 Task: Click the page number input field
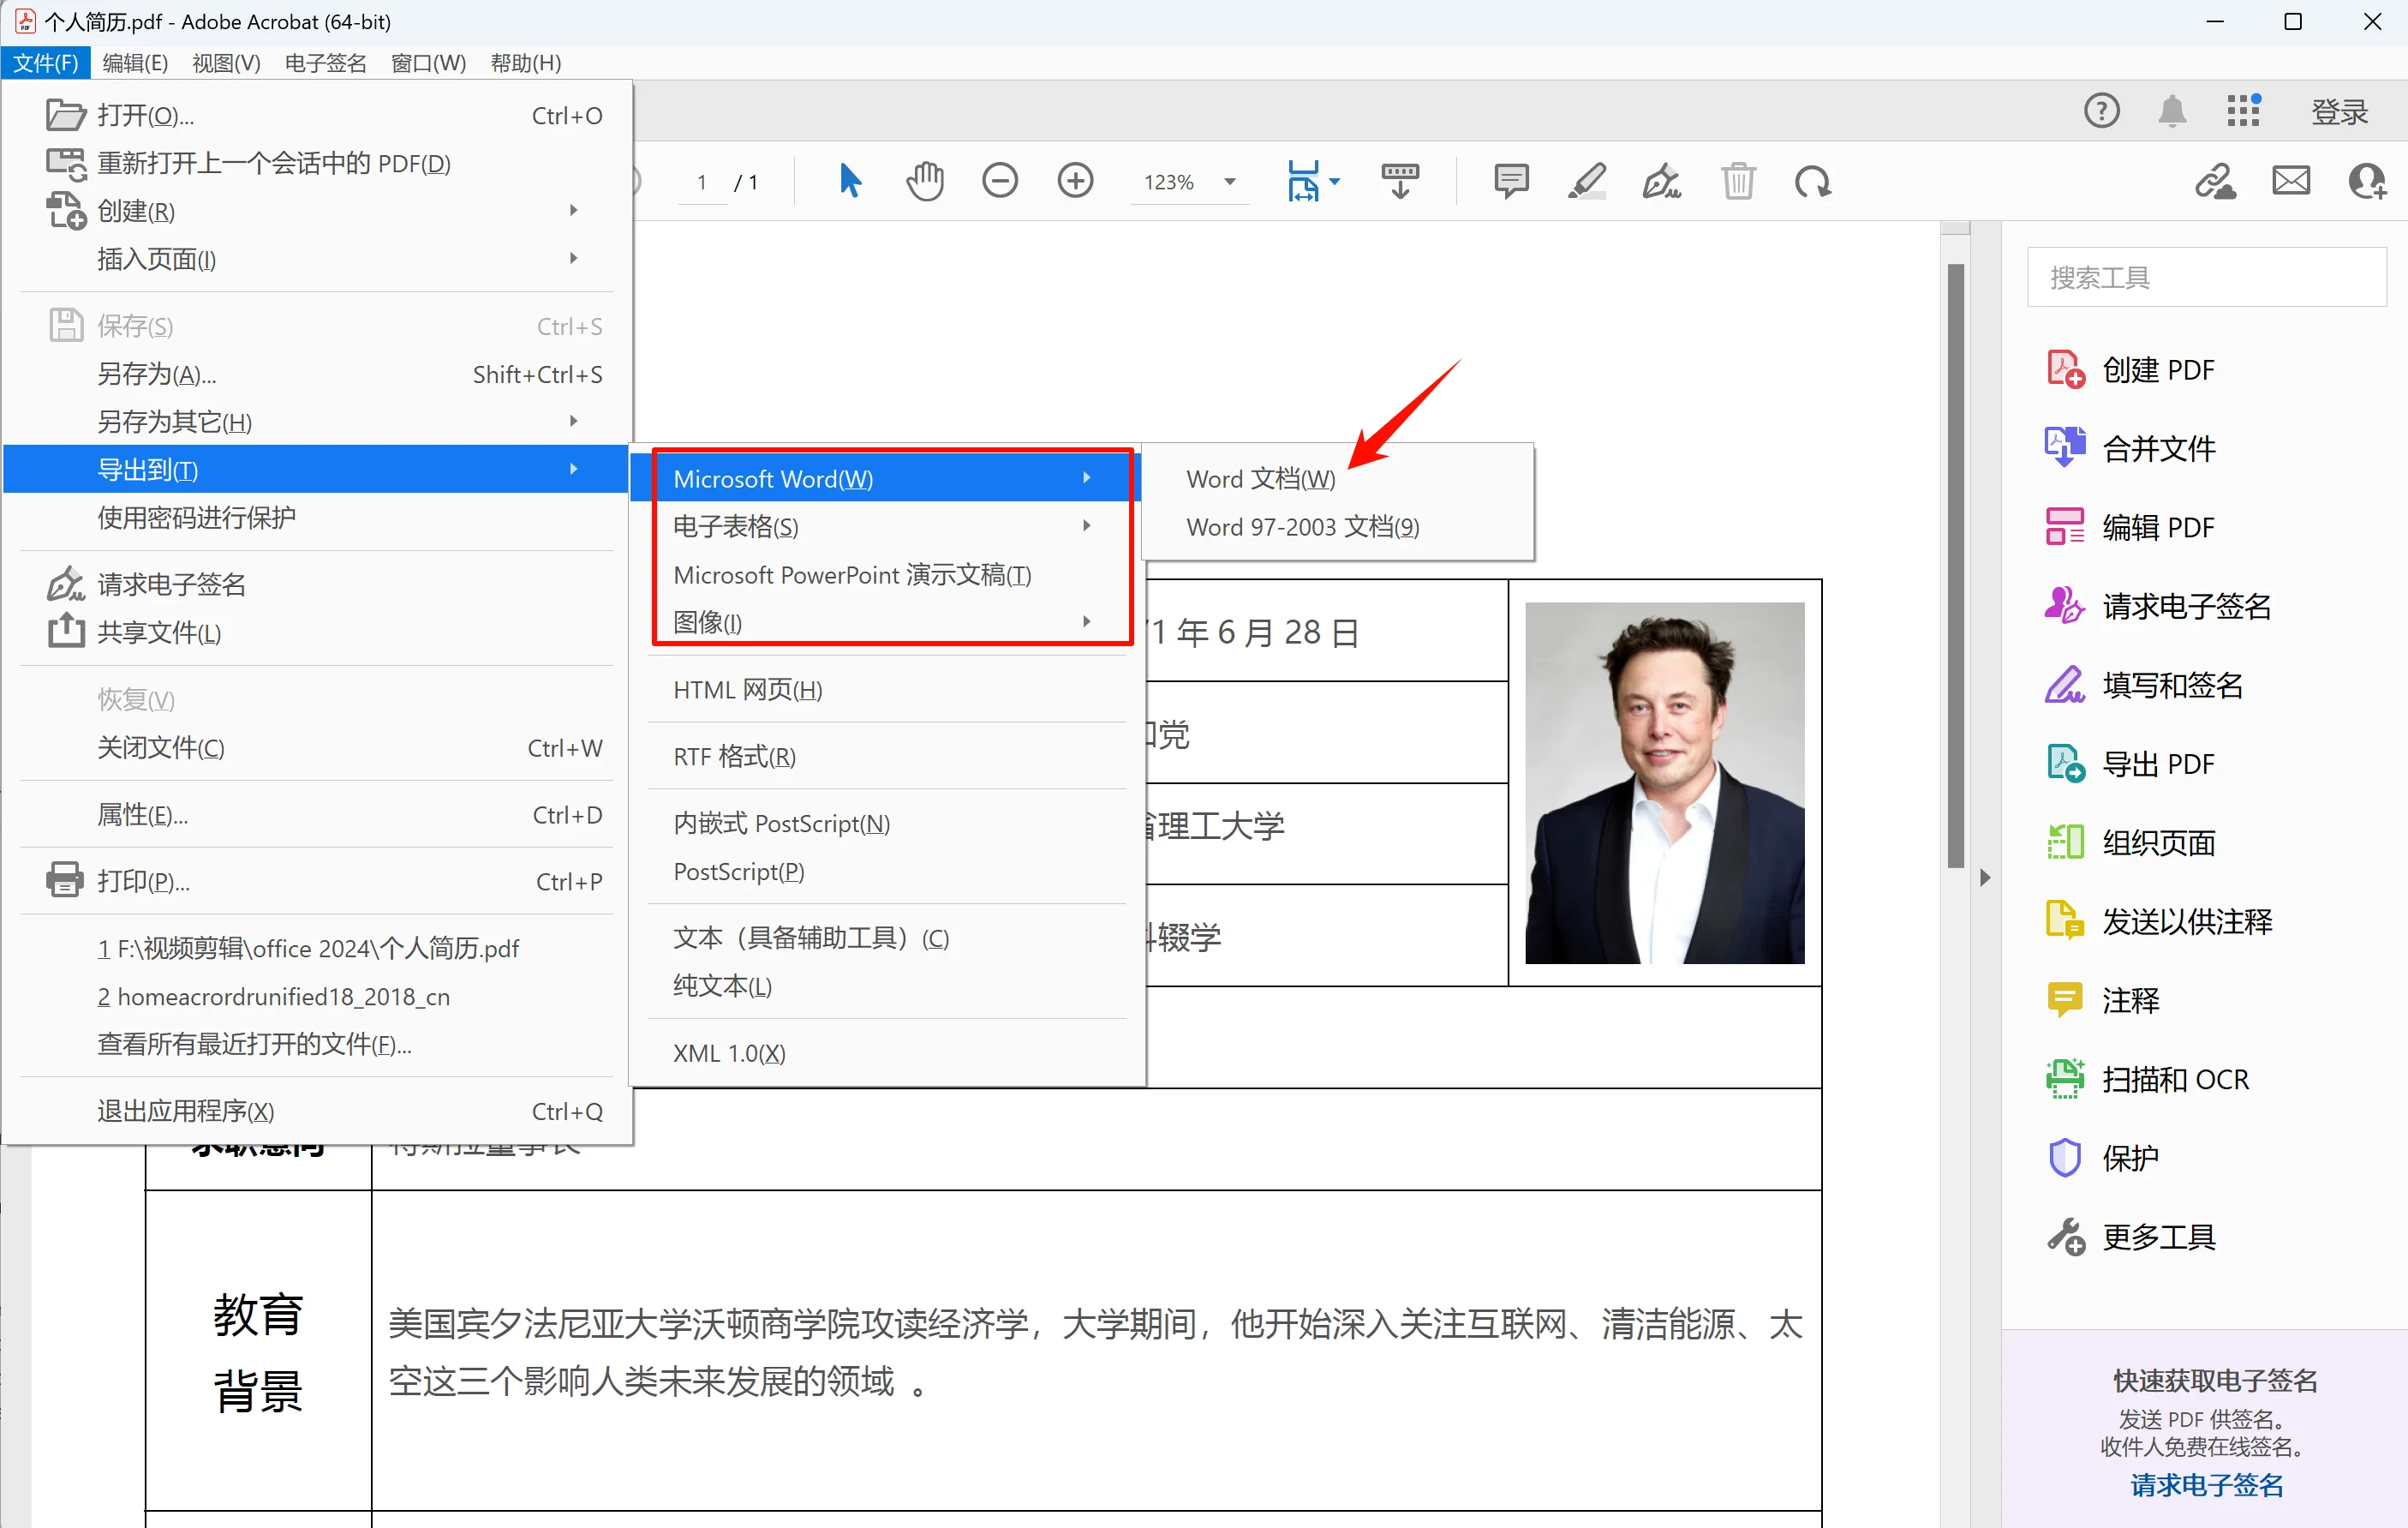click(702, 183)
